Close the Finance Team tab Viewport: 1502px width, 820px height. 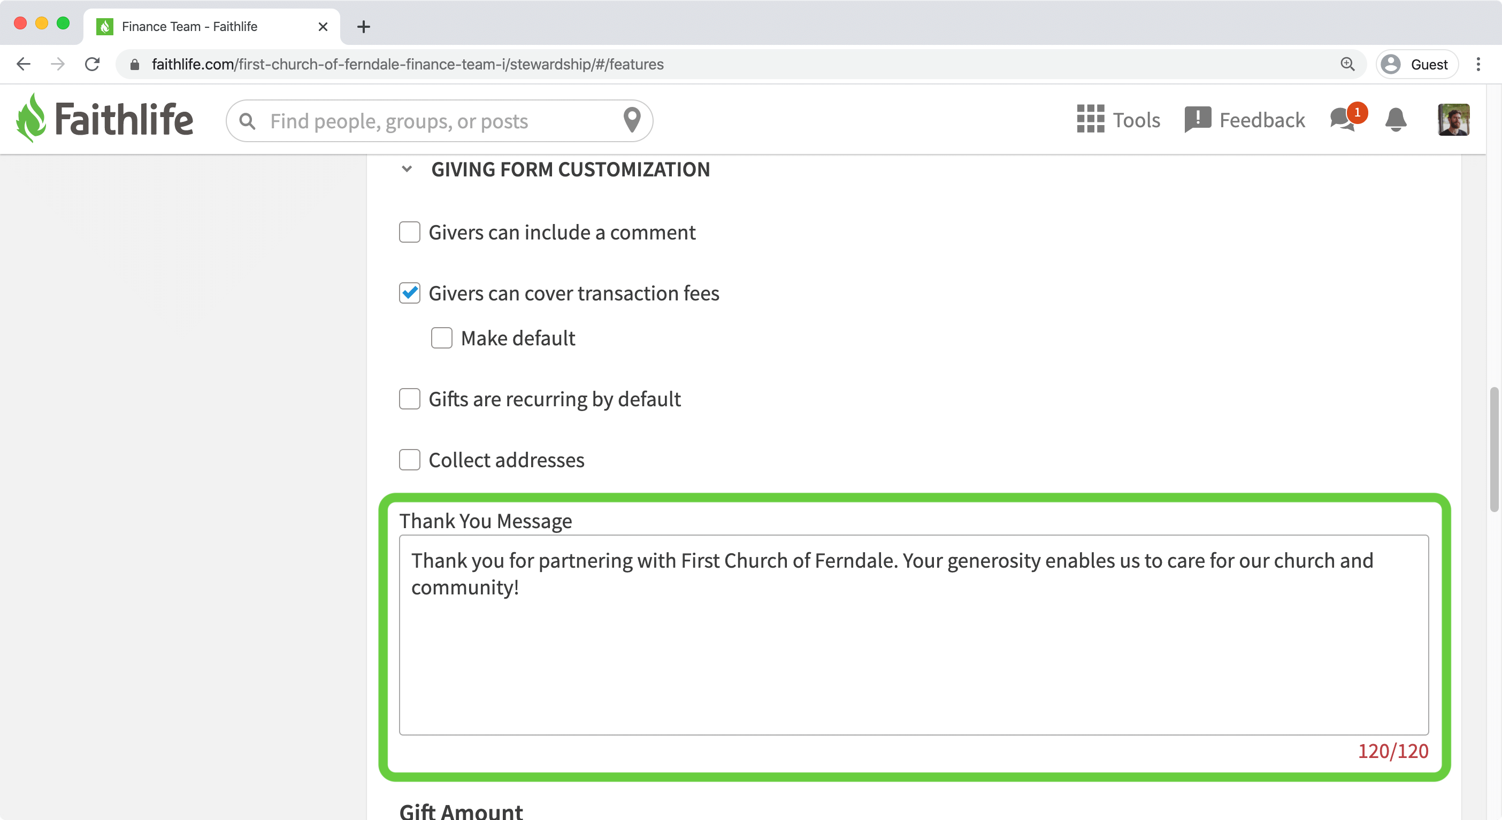pos(323,27)
